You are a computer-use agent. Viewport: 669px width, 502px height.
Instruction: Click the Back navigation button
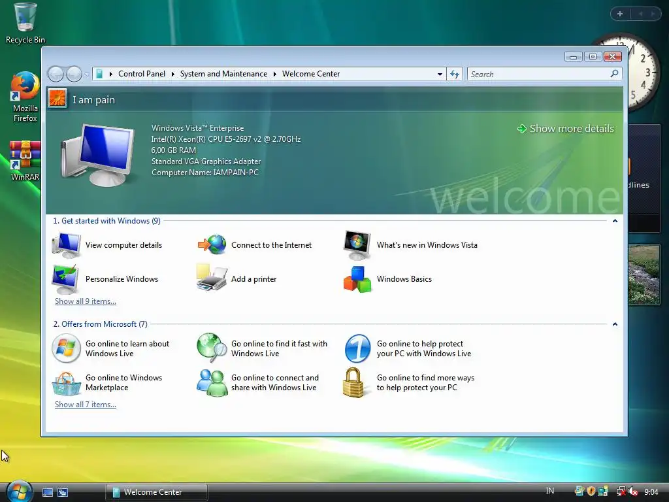tap(56, 75)
